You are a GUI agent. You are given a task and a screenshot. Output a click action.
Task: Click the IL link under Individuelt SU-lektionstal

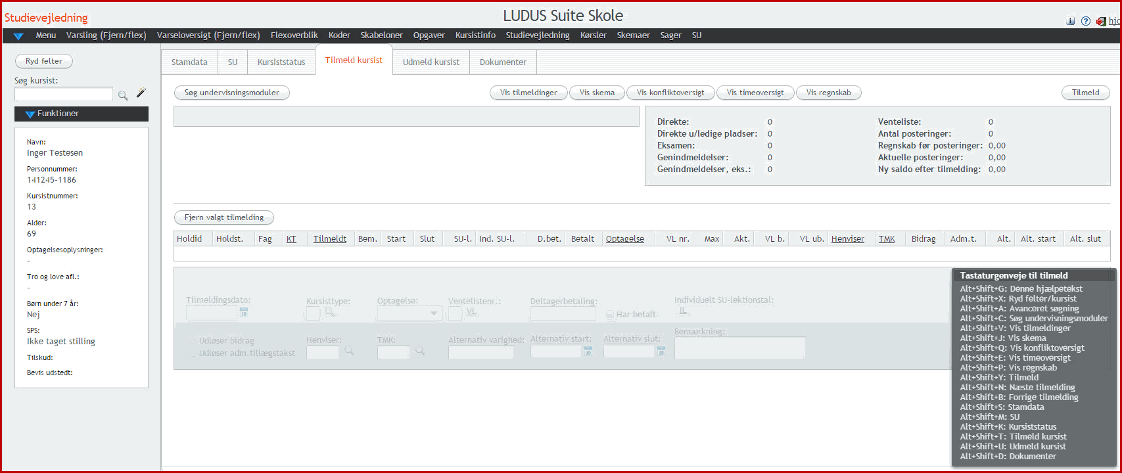point(683,310)
